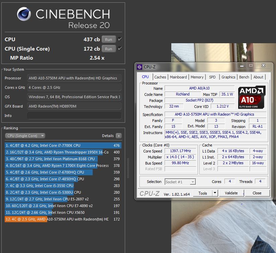Click the Validate button

tap(231, 193)
